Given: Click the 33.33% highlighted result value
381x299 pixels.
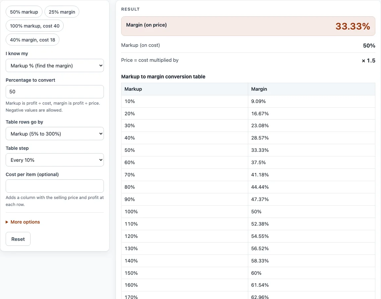Looking at the screenshot, I should pos(352,26).
